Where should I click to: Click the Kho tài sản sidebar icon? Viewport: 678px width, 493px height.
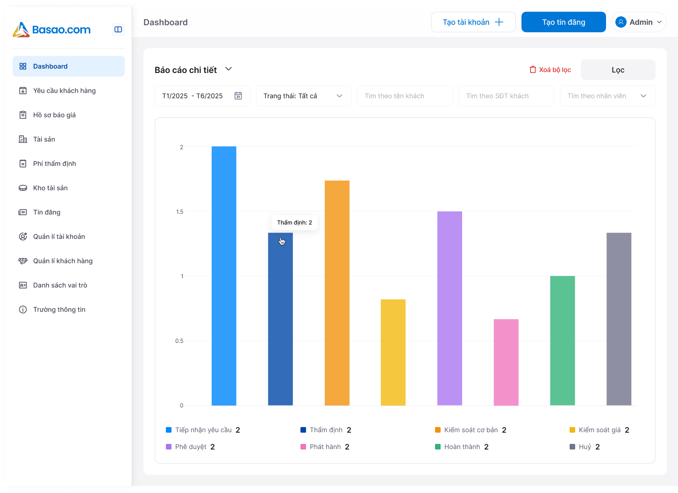(23, 188)
